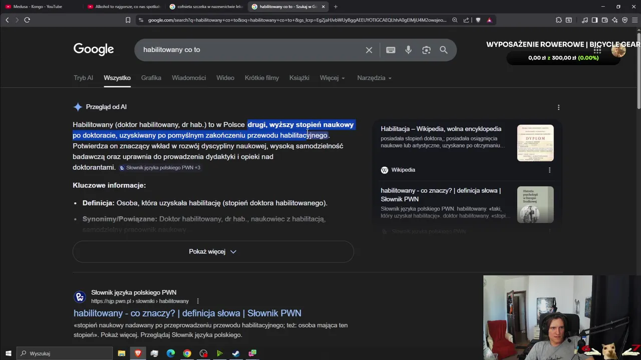
Task: Switch to Tryb AI tab
Action: click(83, 78)
